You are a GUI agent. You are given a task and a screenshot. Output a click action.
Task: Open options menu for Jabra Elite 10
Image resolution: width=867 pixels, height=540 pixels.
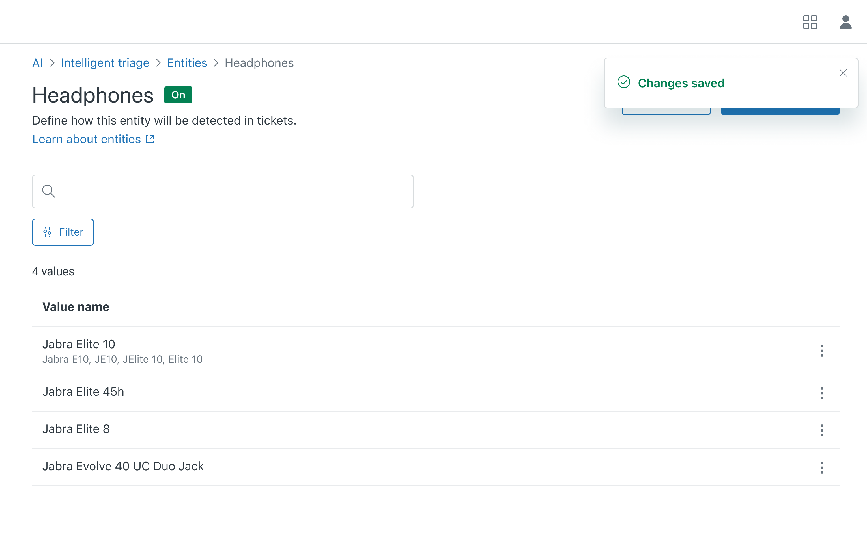tap(822, 351)
